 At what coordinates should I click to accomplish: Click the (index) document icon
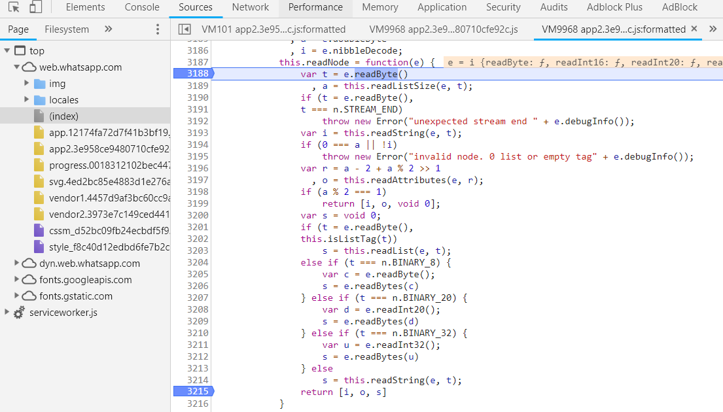click(39, 116)
